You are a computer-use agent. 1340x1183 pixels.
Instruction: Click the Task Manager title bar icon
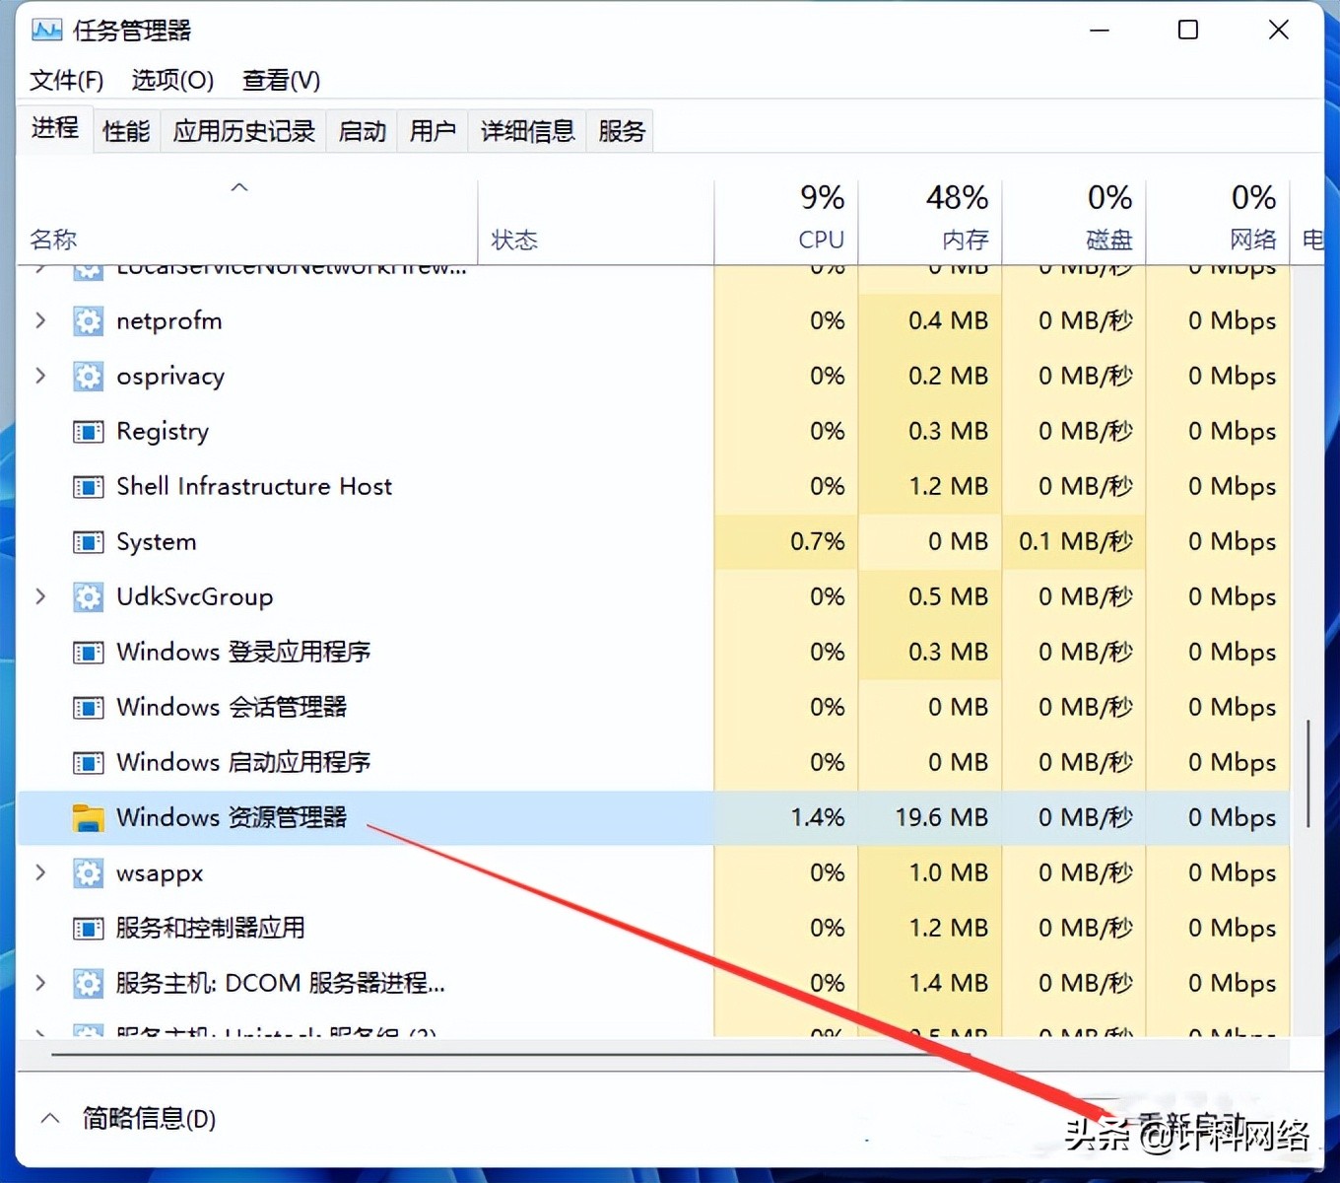45,30
